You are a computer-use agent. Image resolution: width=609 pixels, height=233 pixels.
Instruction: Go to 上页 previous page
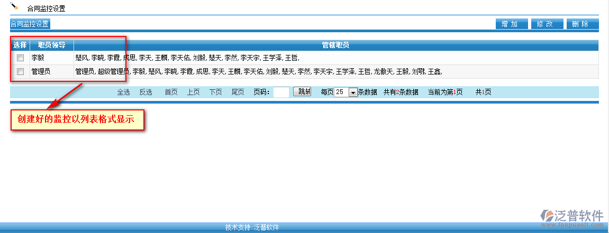(194, 92)
